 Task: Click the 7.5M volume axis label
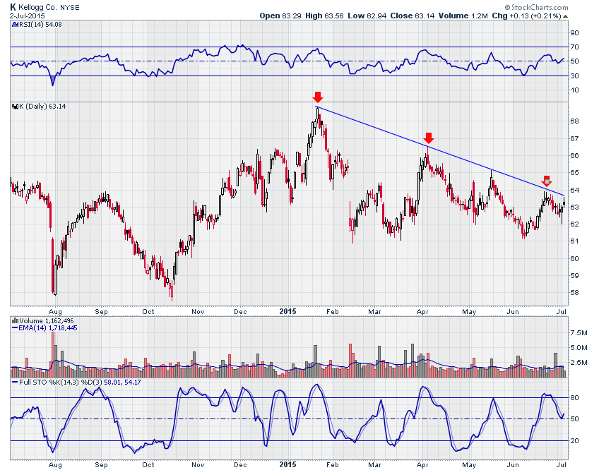(x=579, y=333)
